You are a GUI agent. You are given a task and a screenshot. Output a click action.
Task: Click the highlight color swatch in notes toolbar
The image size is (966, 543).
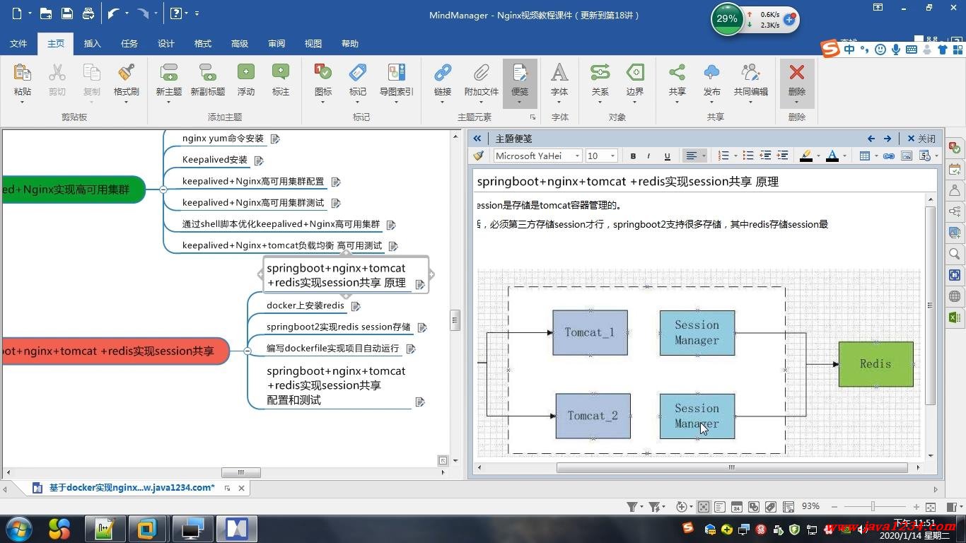(805, 156)
